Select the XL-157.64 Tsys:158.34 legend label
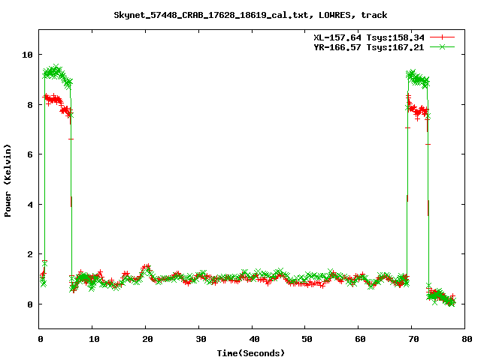Viewport: 481px width, 360px height. [x=369, y=37]
